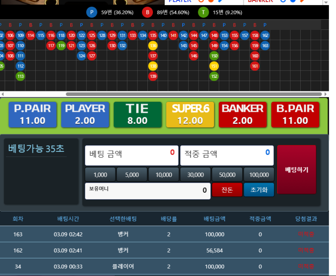The height and width of the screenshot is (276, 336).
Task: Click the blue roadmap bead 140
Action: click(163, 35)
